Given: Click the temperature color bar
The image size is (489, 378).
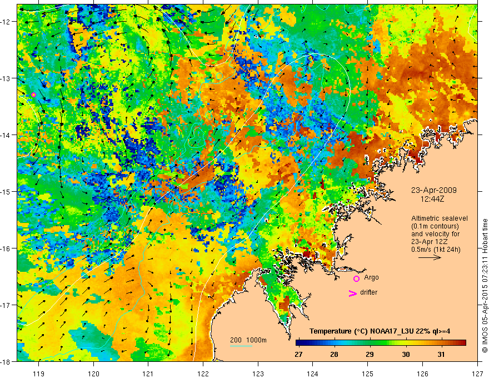Looking at the screenshot, I should tap(381, 343).
